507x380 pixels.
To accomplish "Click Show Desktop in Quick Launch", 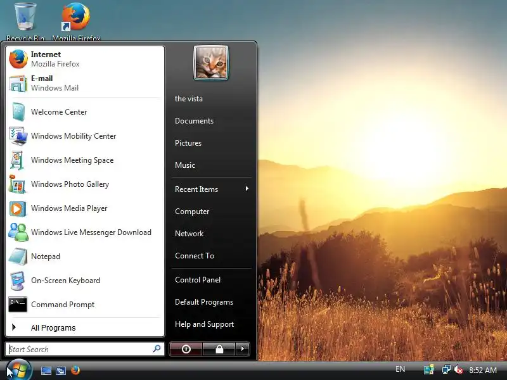I will coord(46,370).
